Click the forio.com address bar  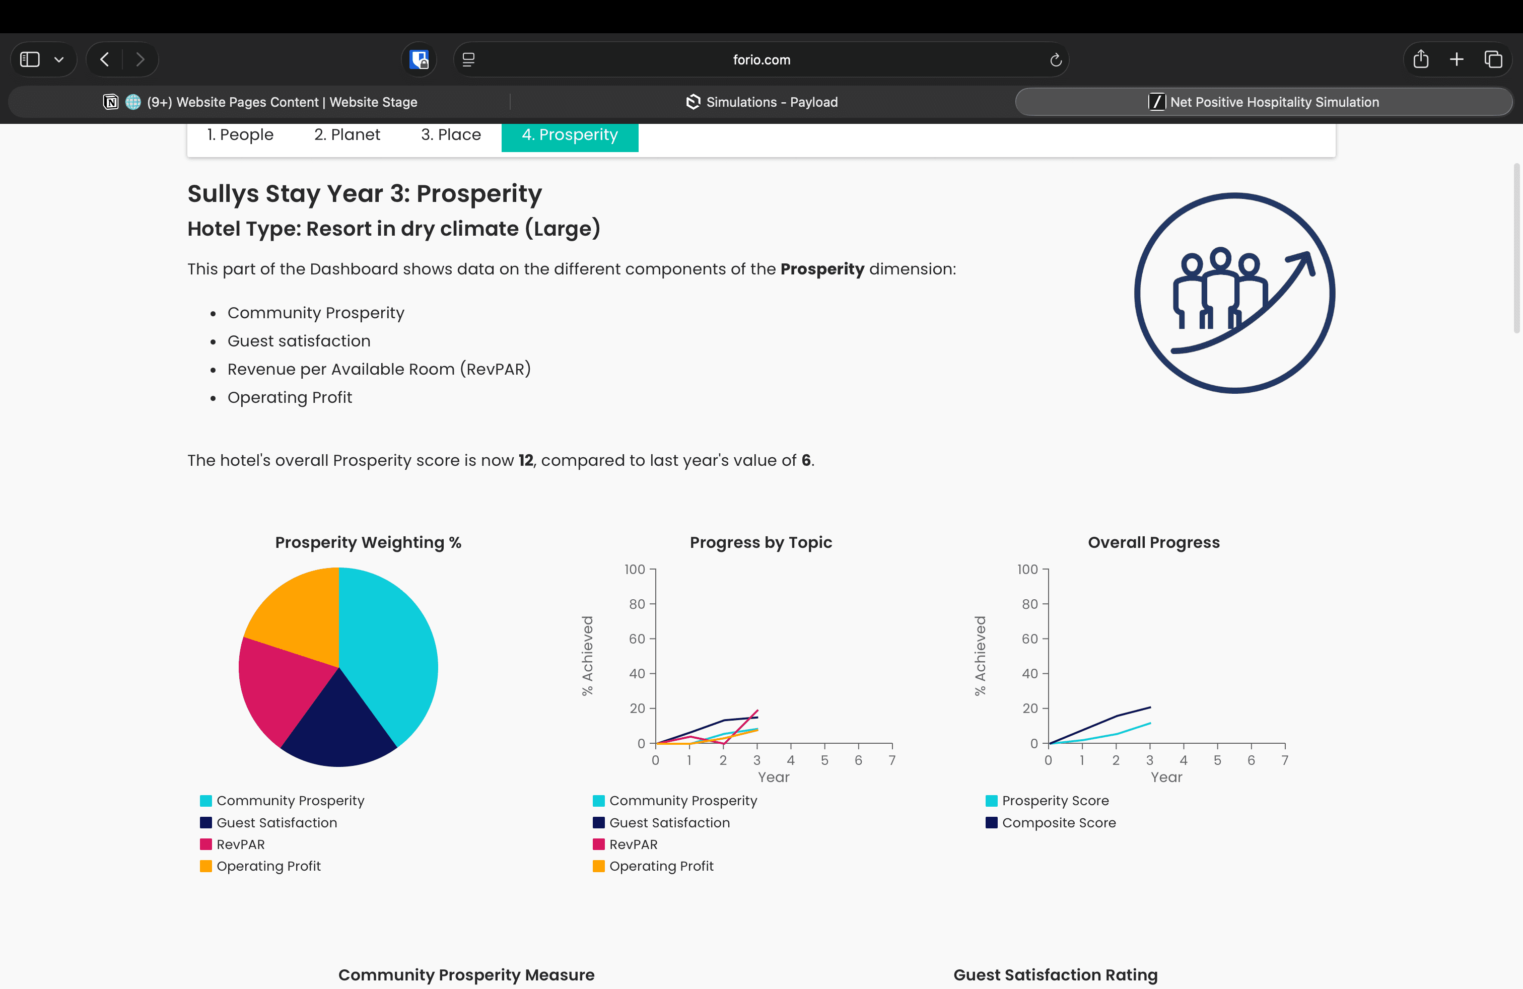pos(761,59)
